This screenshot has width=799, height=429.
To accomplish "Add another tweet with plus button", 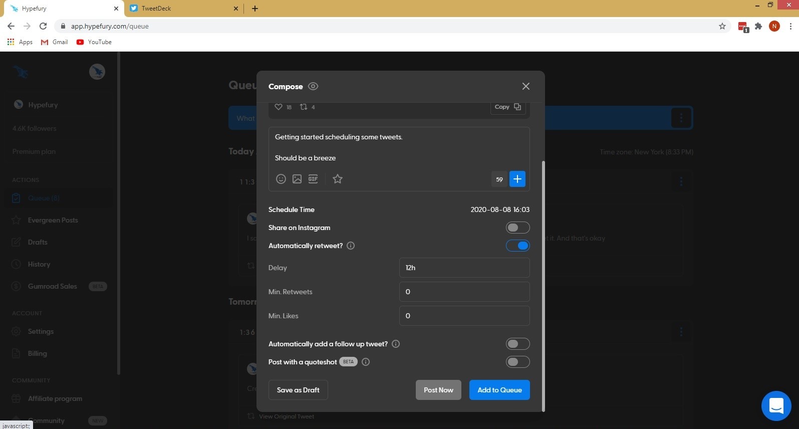I will (x=517, y=179).
